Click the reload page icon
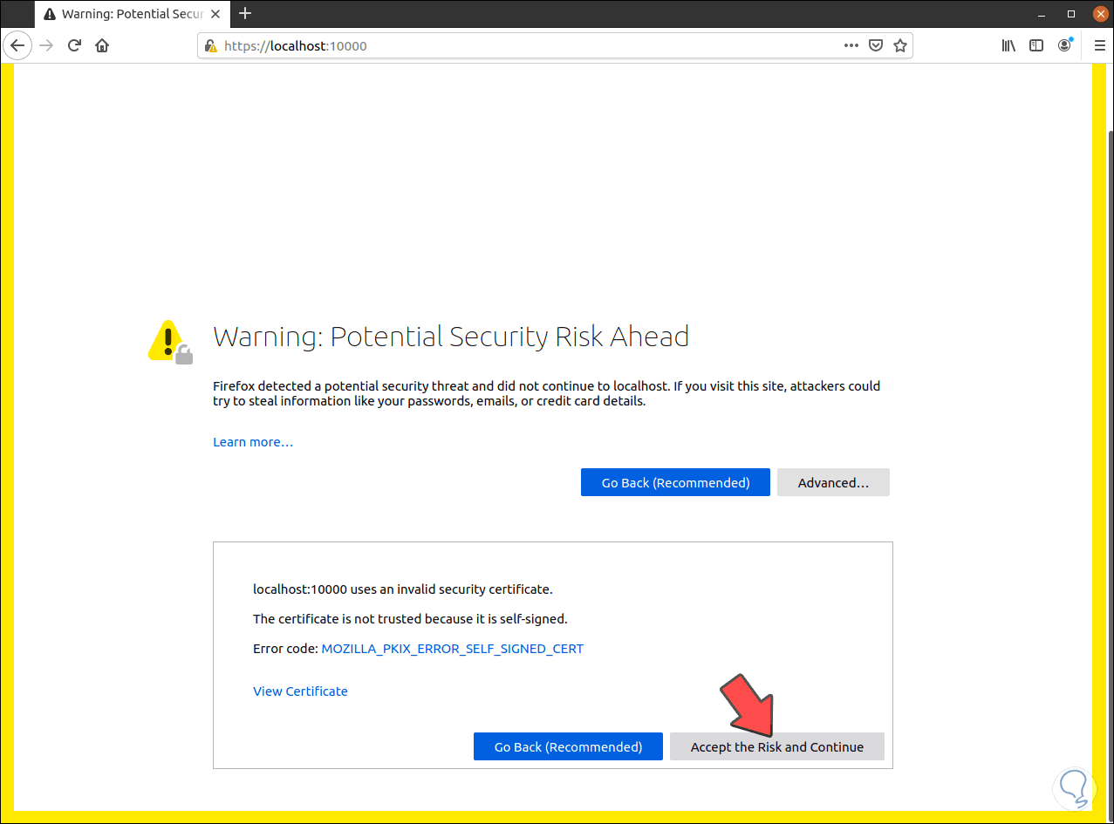The image size is (1114, 824). pyautogui.click(x=75, y=45)
